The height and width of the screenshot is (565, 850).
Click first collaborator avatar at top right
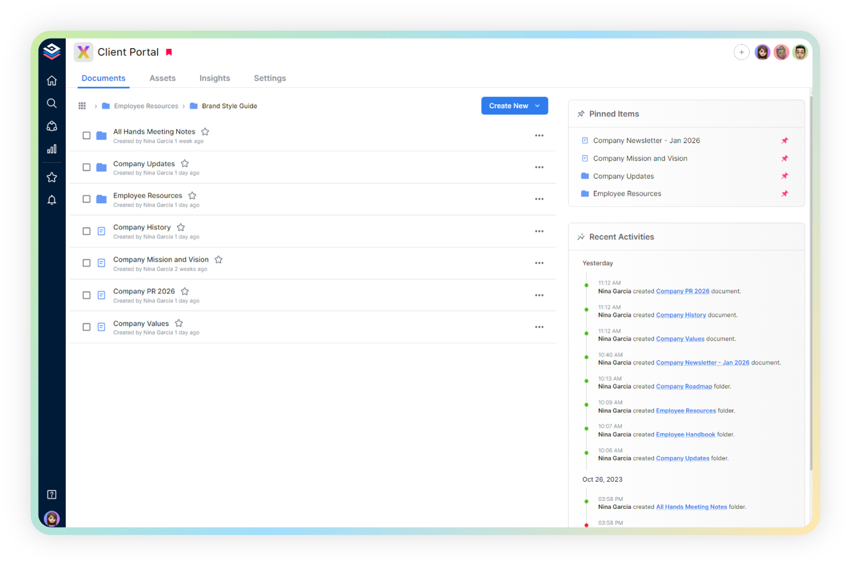(763, 52)
